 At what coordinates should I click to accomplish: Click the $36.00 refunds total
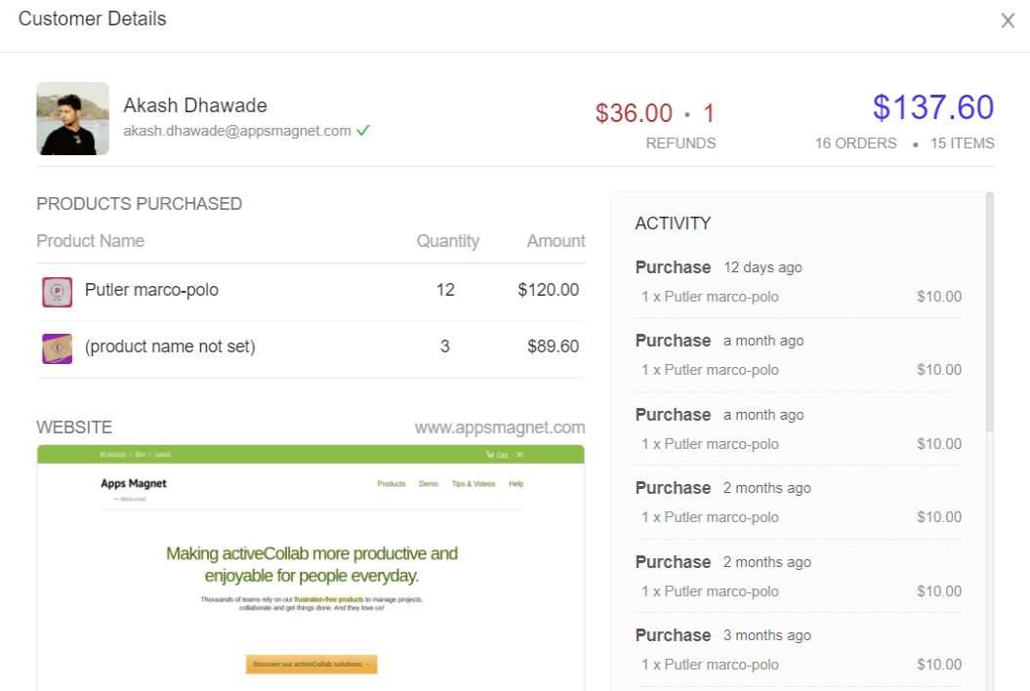coord(634,113)
